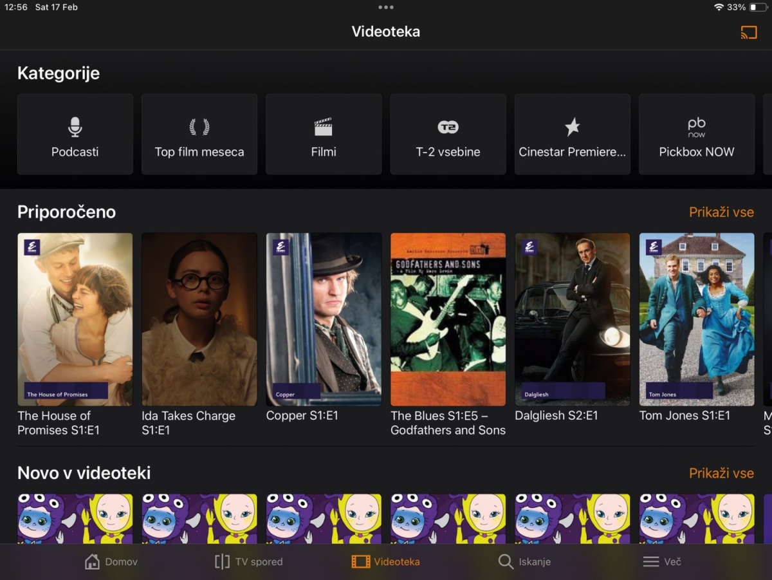Open the Več tab label
This screenshot has height=580, width=772.
tap(672, 562)
